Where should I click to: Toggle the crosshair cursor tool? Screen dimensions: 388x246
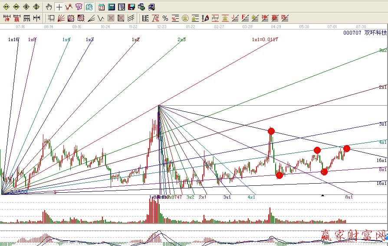[x=59, y=7]
